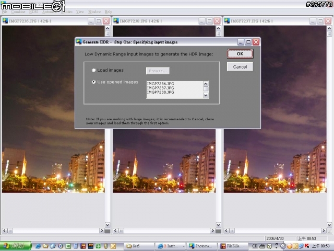Open the Windows Start button

point(16,246)
